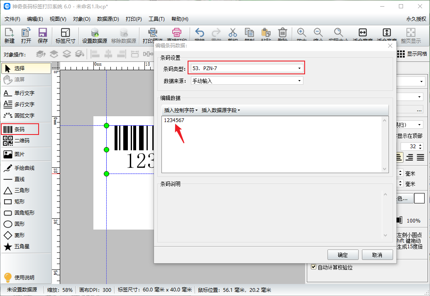
Task: Choose the 图片 image tool
Action: point(26,154)
